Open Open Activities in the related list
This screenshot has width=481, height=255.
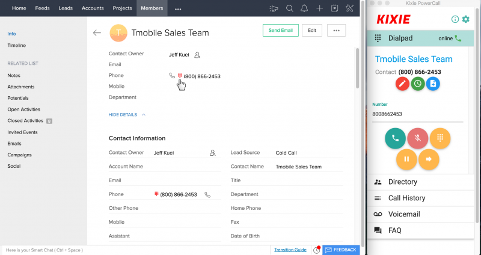coord(23,109)
